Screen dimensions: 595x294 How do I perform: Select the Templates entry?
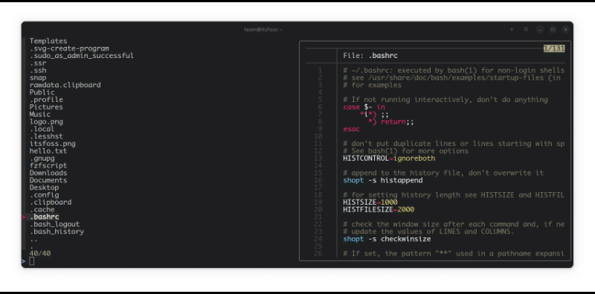coord(48,41)
